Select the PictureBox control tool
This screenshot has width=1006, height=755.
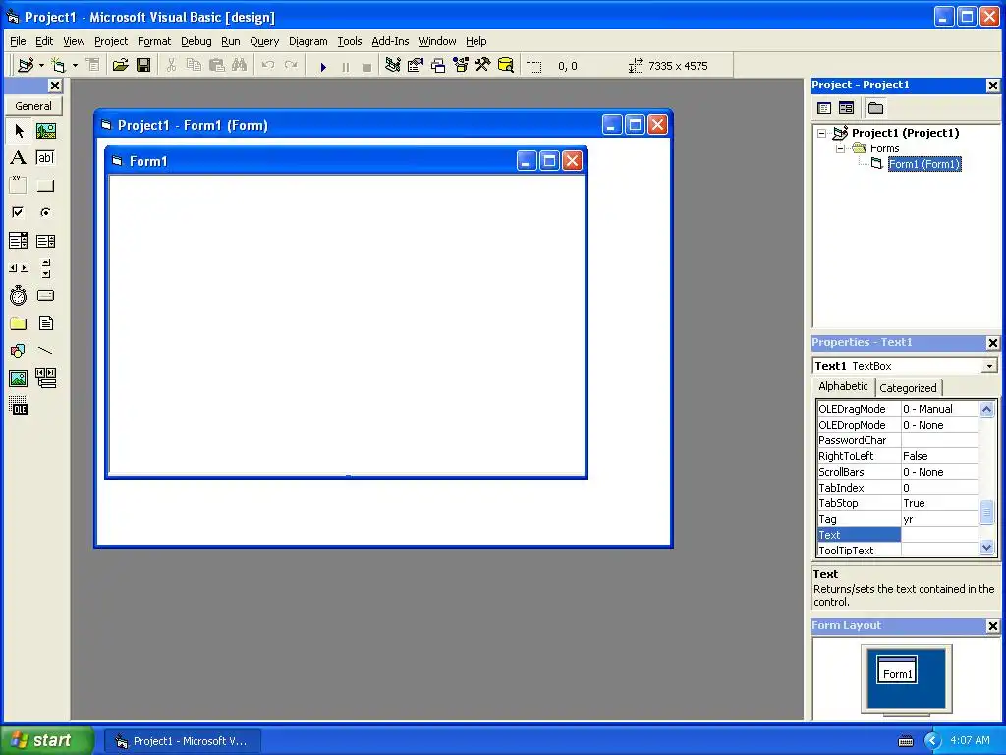[x=45, y=131]
